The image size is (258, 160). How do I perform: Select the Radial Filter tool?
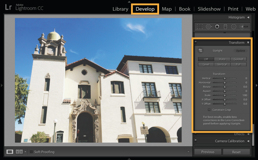click(234, 26)
